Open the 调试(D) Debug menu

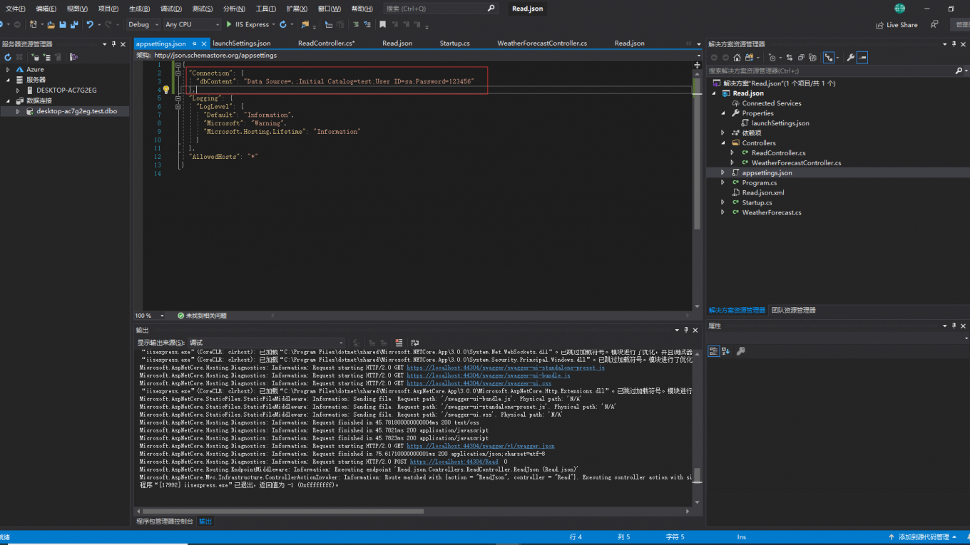[170, 9]
